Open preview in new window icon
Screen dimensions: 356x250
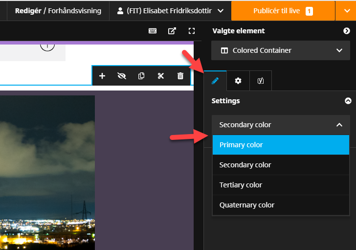172,31
